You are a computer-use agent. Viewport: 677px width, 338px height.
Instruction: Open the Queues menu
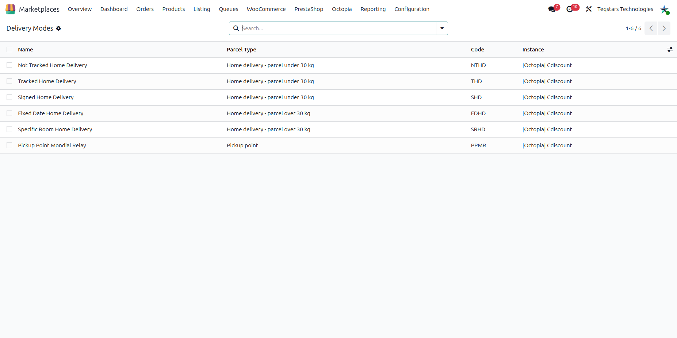tap(228, 9)
